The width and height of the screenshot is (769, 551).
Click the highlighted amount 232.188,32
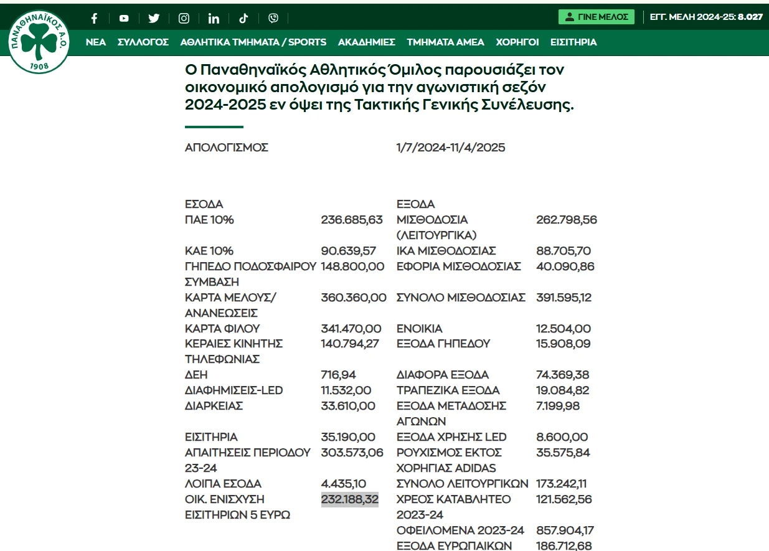pyautogui.click(x=350, y=499)
